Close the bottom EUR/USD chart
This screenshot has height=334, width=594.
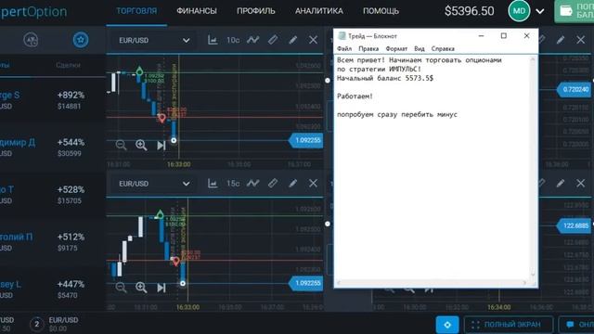tap(313, 184)
